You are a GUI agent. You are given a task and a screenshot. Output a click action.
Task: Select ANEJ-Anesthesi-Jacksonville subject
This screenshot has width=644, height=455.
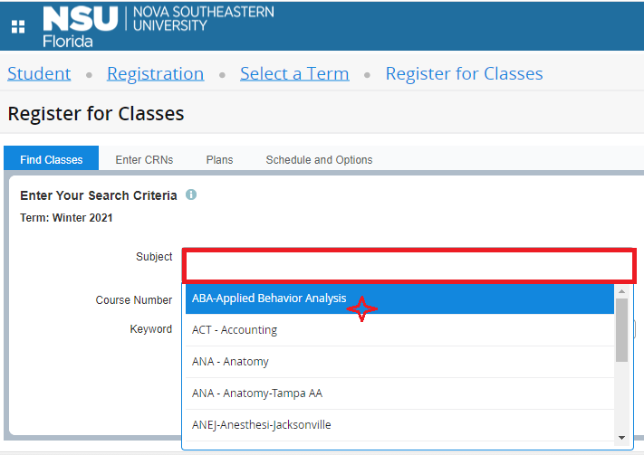399,424
